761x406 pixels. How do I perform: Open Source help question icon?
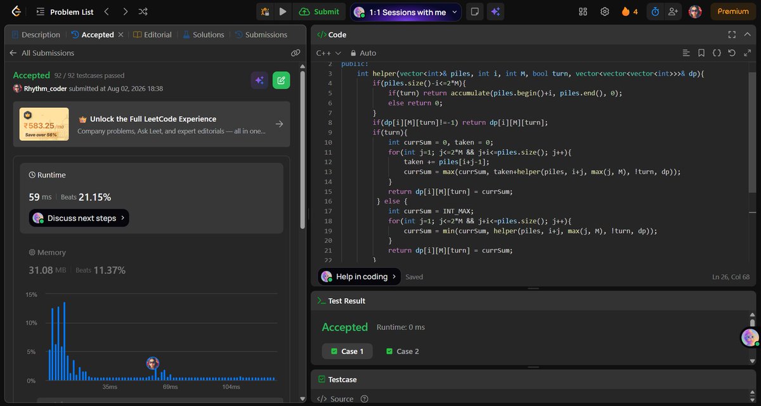(364, 399)
